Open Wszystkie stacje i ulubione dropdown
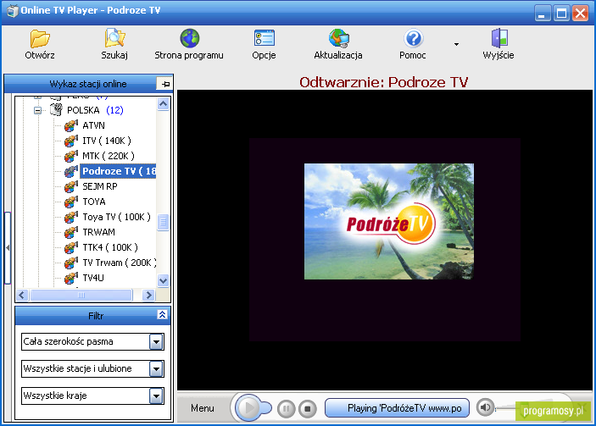This screenshot has width=596, height=426. [156, 368]
